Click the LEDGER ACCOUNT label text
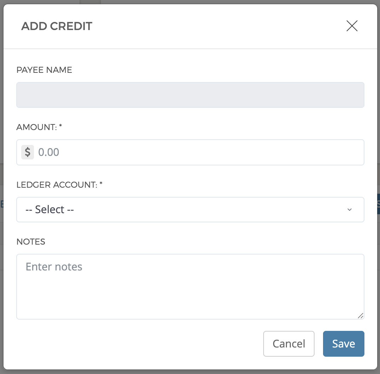 pos(59,185)
